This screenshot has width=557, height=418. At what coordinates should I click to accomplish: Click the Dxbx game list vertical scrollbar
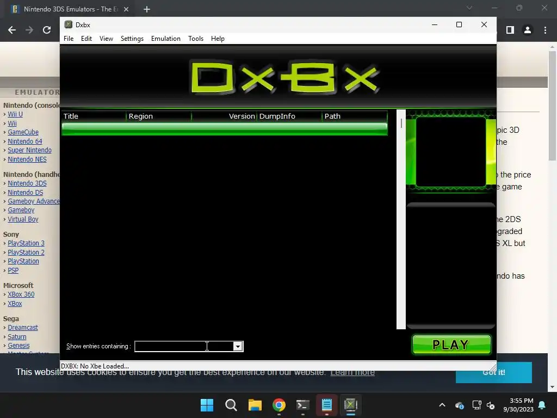(x=401, y=219)
